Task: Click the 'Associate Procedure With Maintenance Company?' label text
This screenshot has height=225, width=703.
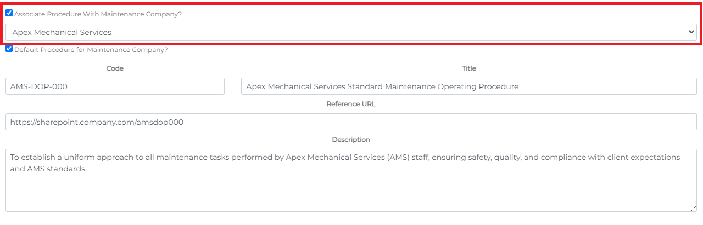Action: coord(98,14)
